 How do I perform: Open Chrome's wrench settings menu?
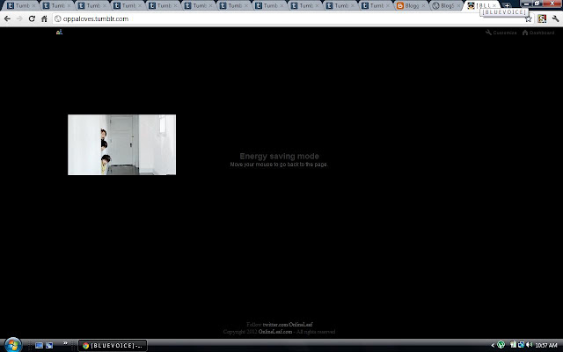[555, 18]
